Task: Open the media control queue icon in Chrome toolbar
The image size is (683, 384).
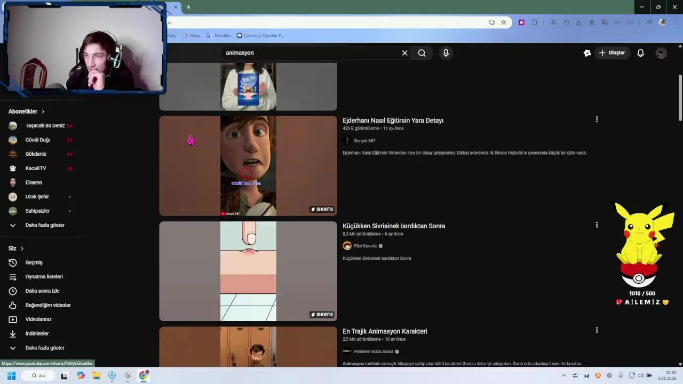Action: pyautogui.click(x=649, y=22)
